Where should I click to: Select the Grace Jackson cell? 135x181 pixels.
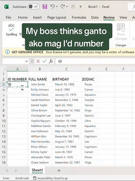[x=40, y=163]
